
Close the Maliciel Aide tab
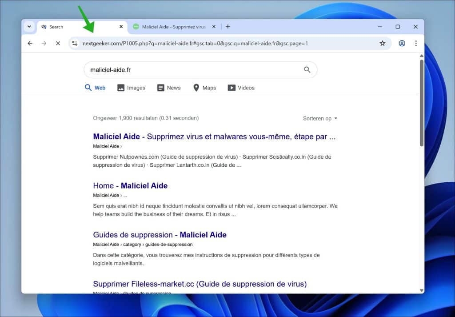click(214, 27)
